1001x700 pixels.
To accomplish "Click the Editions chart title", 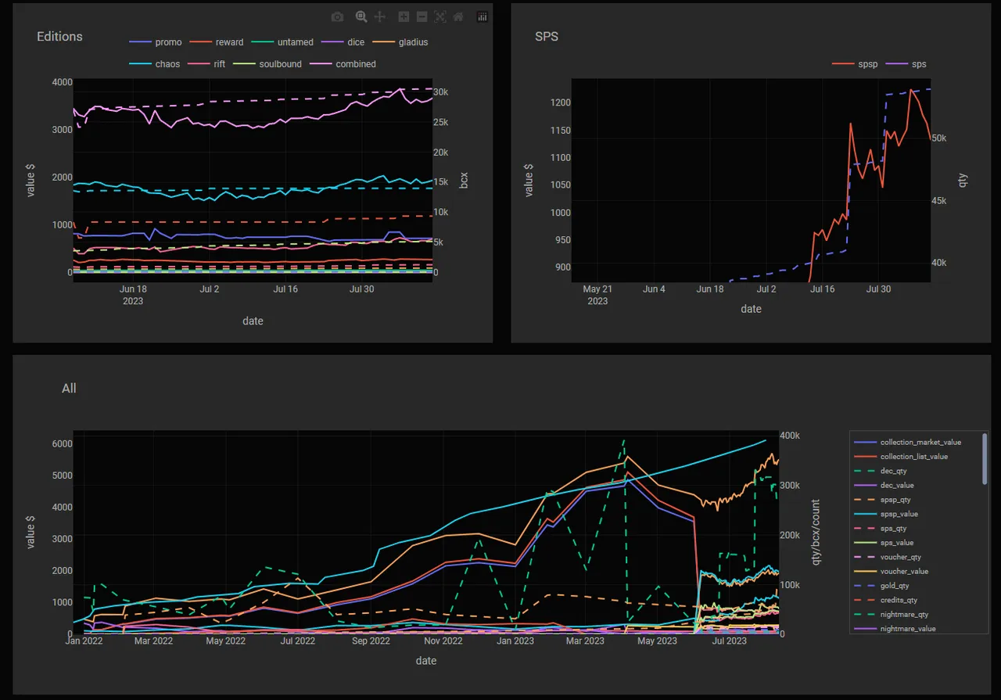I will (x=59, y=36).
